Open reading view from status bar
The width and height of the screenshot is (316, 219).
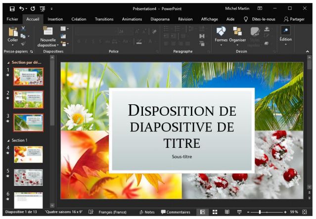click(x=227, y=212)
